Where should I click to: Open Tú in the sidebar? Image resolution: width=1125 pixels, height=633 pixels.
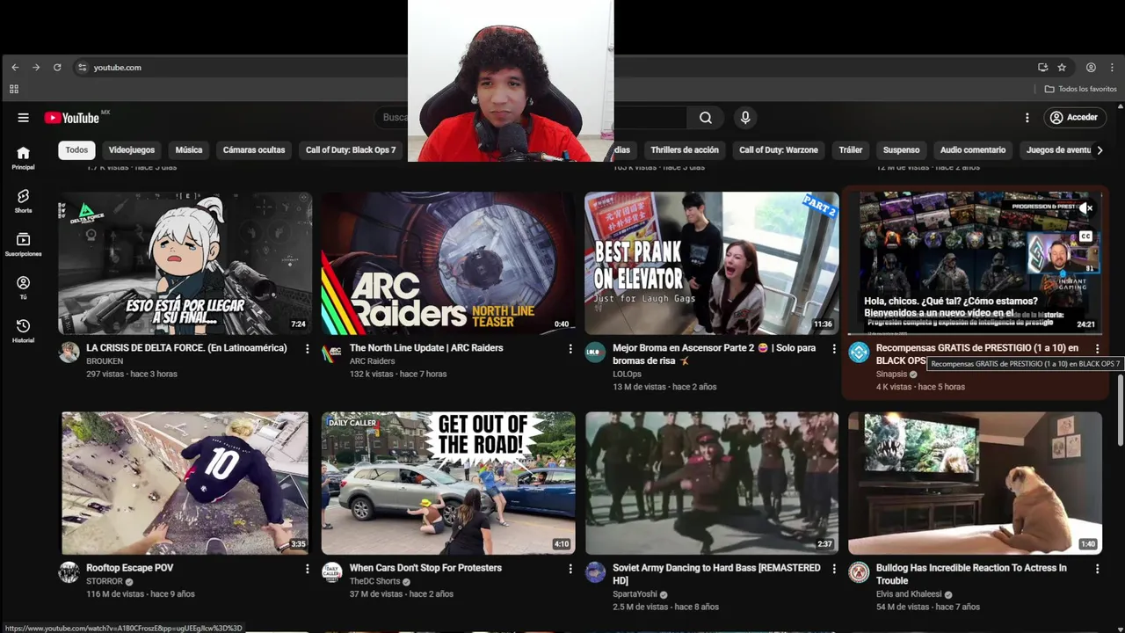click(x=24, y=287)
